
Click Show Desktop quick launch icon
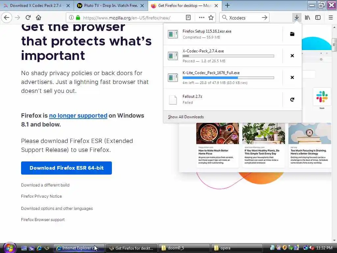pyautogui.click(x=24, y=248)
